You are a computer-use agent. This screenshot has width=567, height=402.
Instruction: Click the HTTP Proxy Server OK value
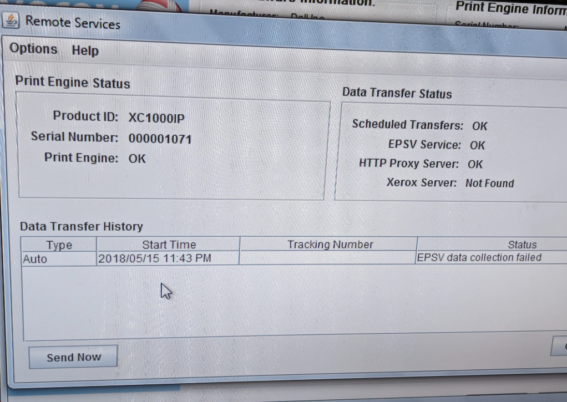[x=475, y=165]
